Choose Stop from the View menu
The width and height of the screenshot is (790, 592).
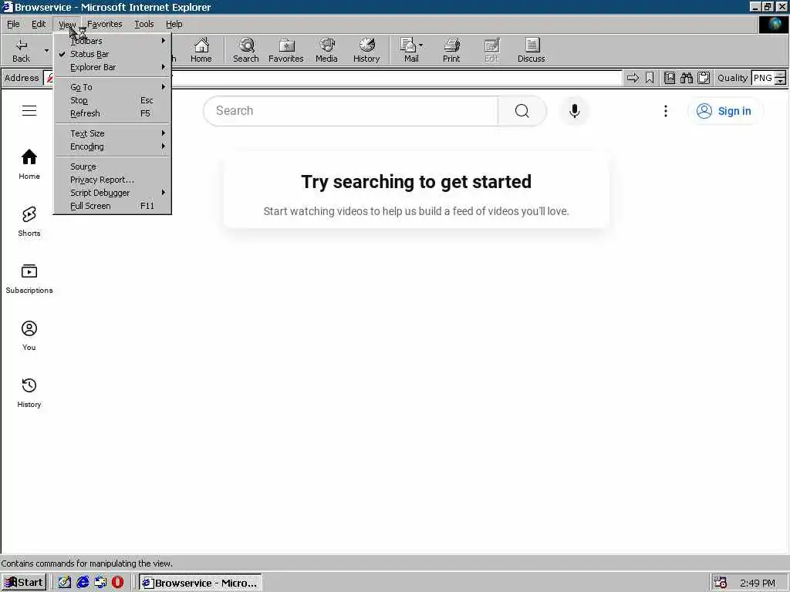[x=113, y=100]
